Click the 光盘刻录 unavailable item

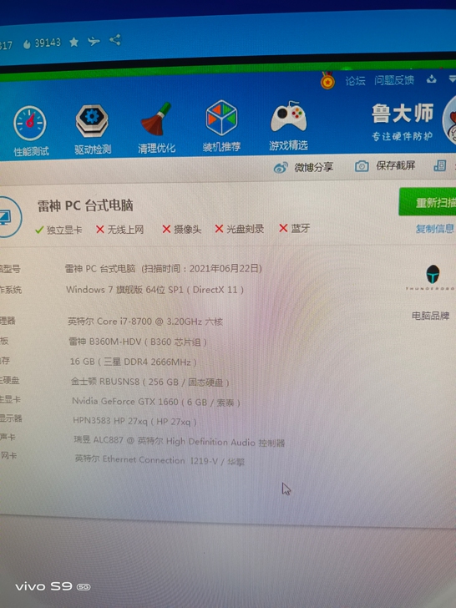[240, 229]
